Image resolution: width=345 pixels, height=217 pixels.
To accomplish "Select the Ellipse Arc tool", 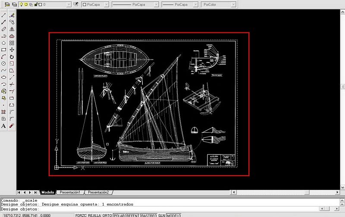I will 3,84.
